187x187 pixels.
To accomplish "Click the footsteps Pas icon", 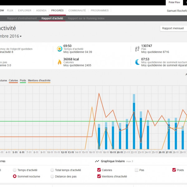I will click(137, 49).
